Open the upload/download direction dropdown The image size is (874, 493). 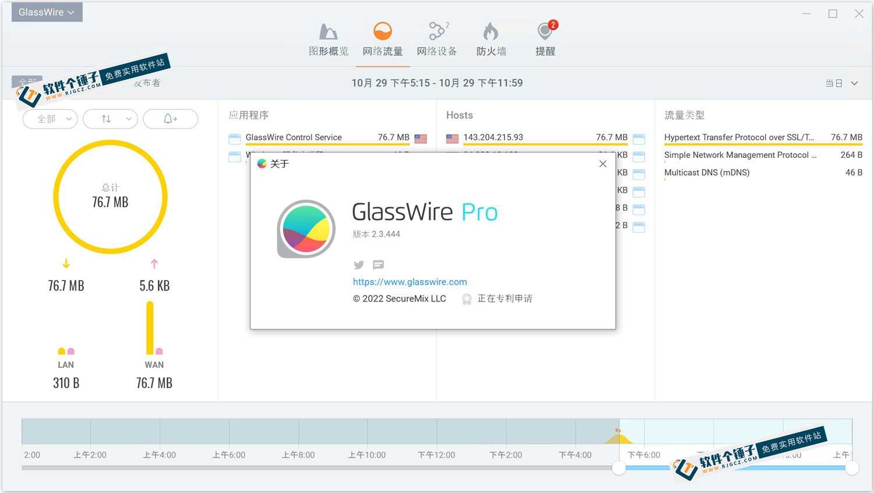pos(111,119)
